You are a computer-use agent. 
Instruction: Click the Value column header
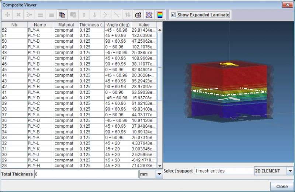pyautogui.click(x=144, y=25)
